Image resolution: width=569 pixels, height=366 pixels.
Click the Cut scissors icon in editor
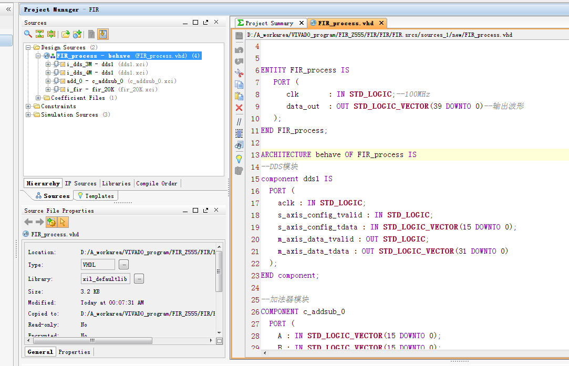tap(239, 73)
